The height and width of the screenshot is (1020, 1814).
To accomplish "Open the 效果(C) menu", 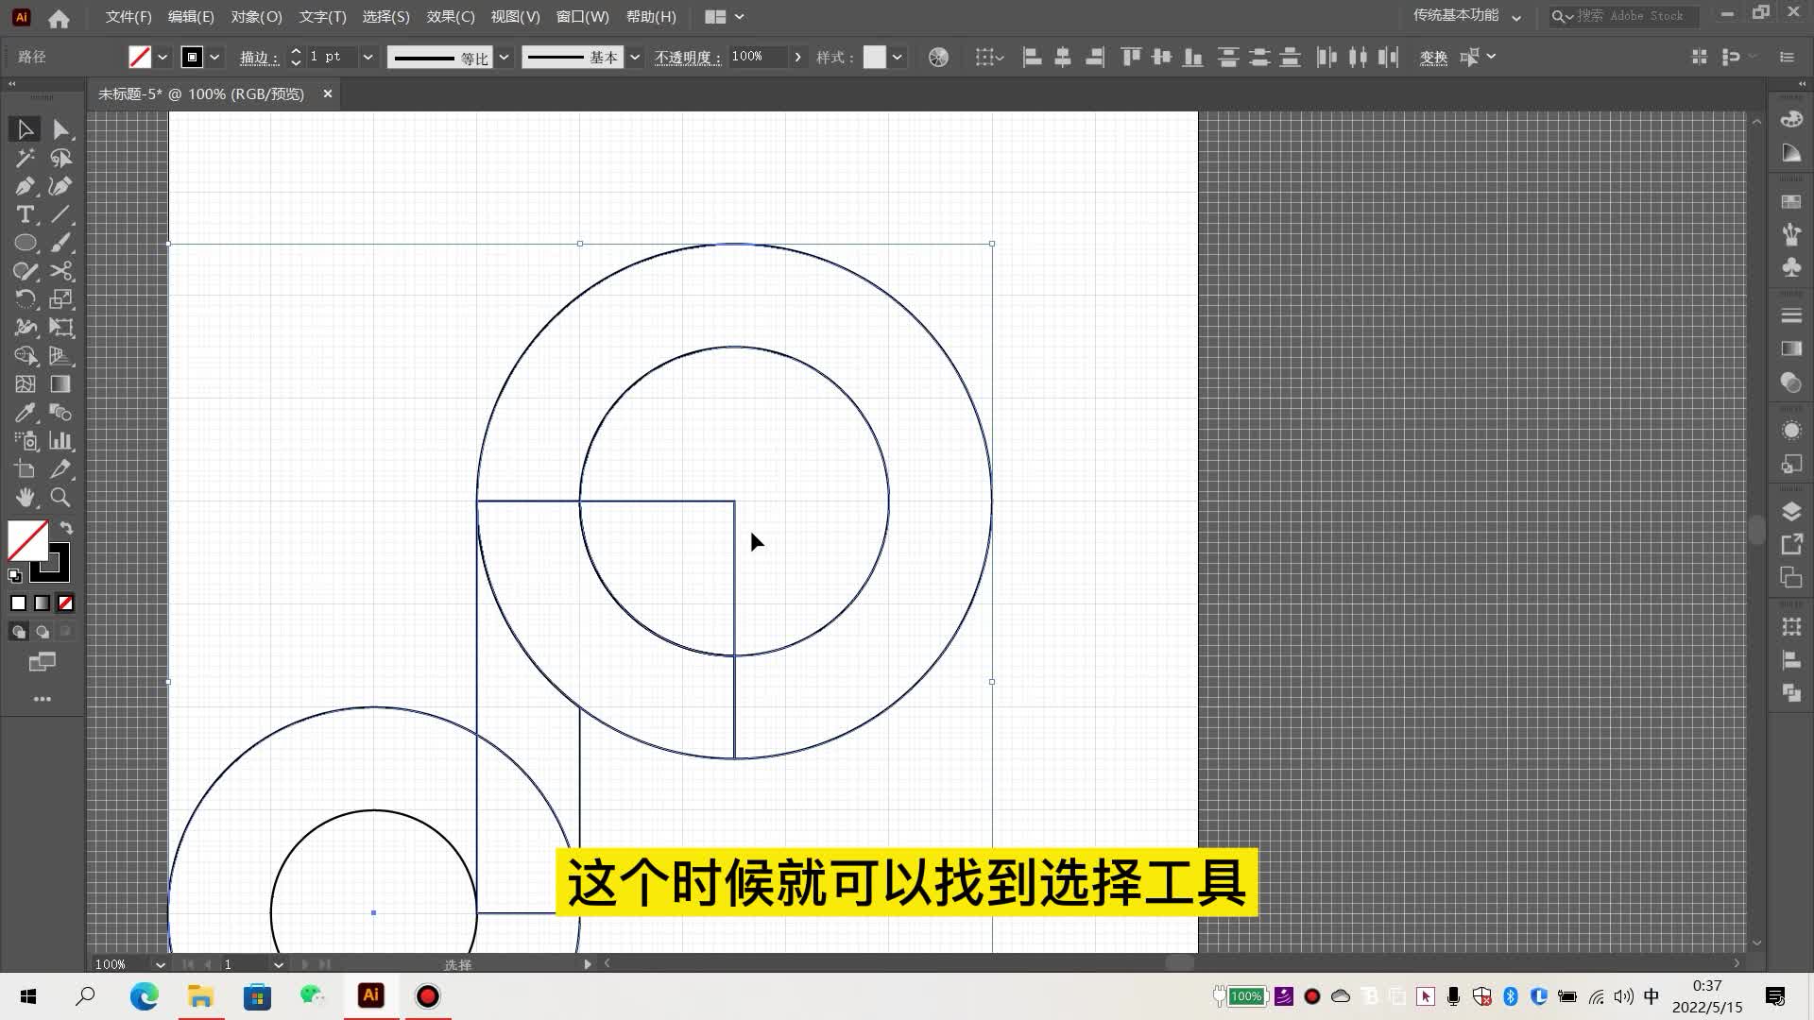I will pyautogui.click(x=450, y=17).
